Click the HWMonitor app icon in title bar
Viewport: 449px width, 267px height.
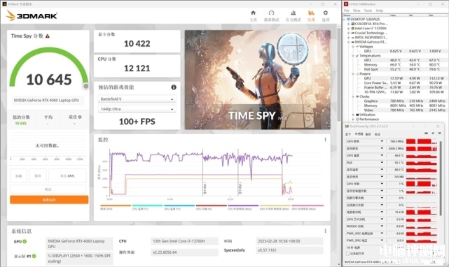coord(346,4)
